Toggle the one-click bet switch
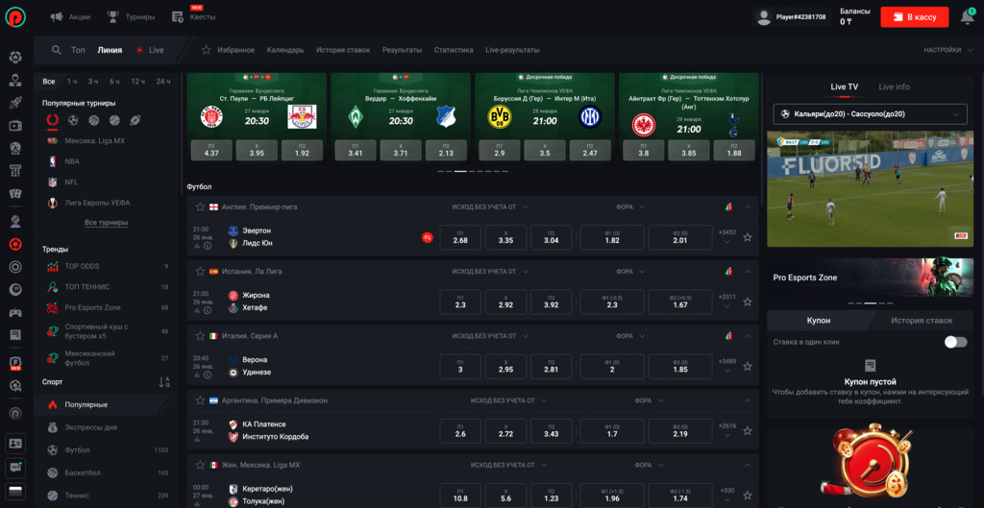The height and width of the screenshot is (508, 984). (954, 342)
